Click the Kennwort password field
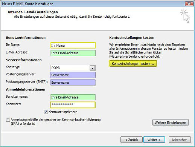 [73, 105]
